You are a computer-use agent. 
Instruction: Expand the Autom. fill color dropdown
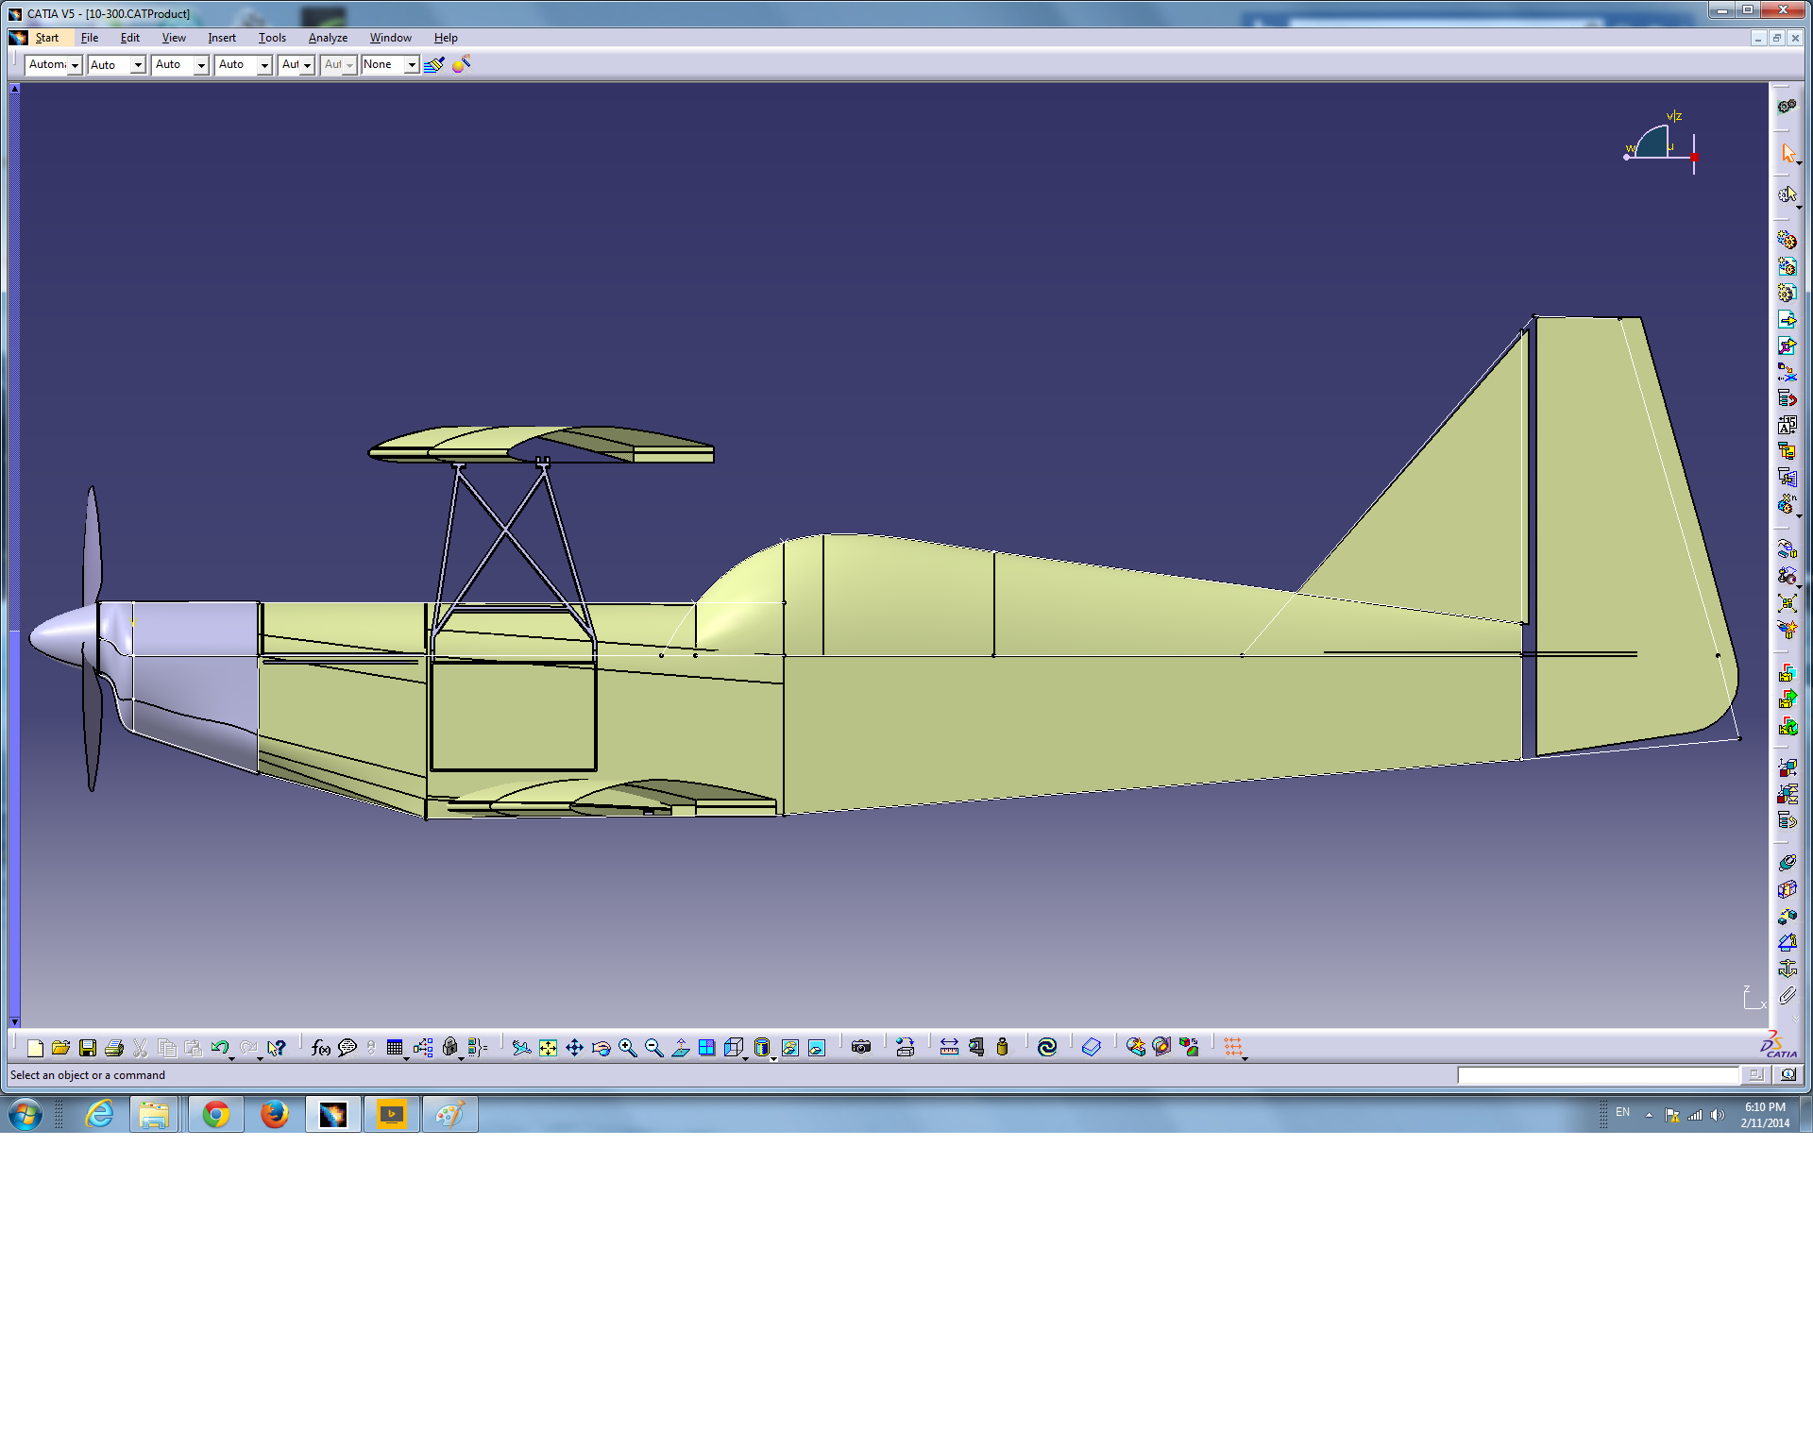click(75, 64)
